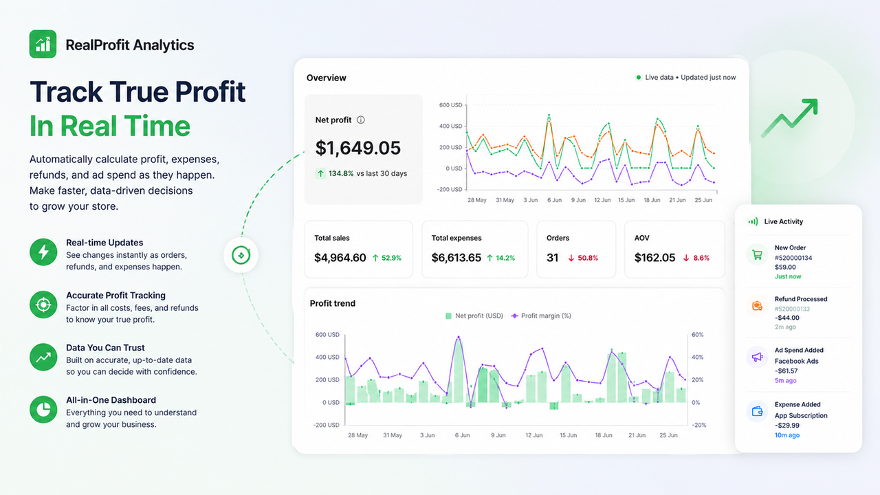Viewport: 880px width, 495px height.
Task: Click the $4,964.60 total sales value
Action: [x=340, y=258]
